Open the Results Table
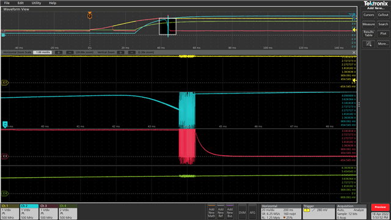This screenshot has height=220, width=391. 368,34
